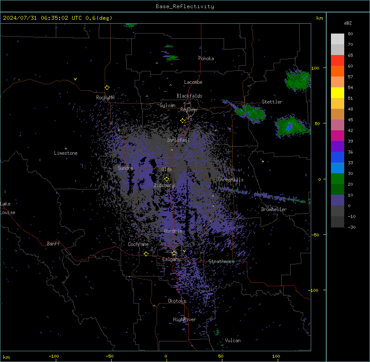The width and height of the screenshot is (370, 362).
Task: Click the Olds town label
Action: [x=167, y=169]
